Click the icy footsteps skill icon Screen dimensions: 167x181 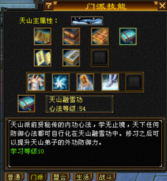110,82
